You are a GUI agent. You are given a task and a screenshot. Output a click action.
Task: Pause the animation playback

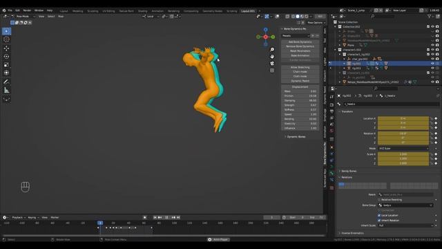[x=166, y=217]
